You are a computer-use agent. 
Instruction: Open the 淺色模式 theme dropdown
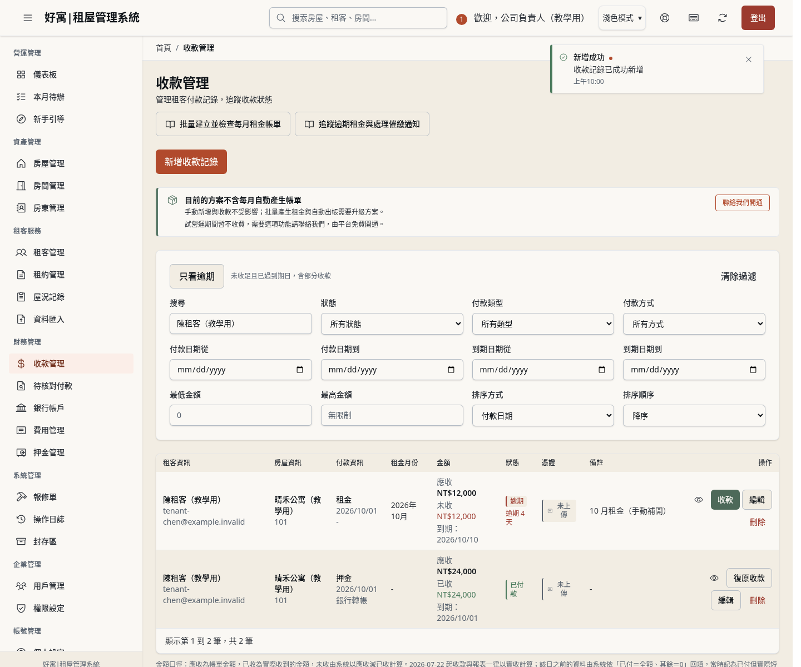(x=622, y=18)
